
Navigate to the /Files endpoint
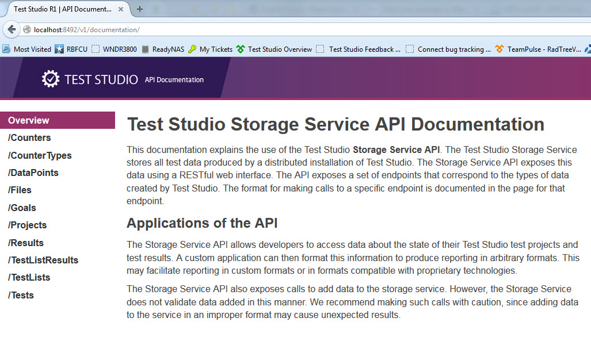click(20, 190)
